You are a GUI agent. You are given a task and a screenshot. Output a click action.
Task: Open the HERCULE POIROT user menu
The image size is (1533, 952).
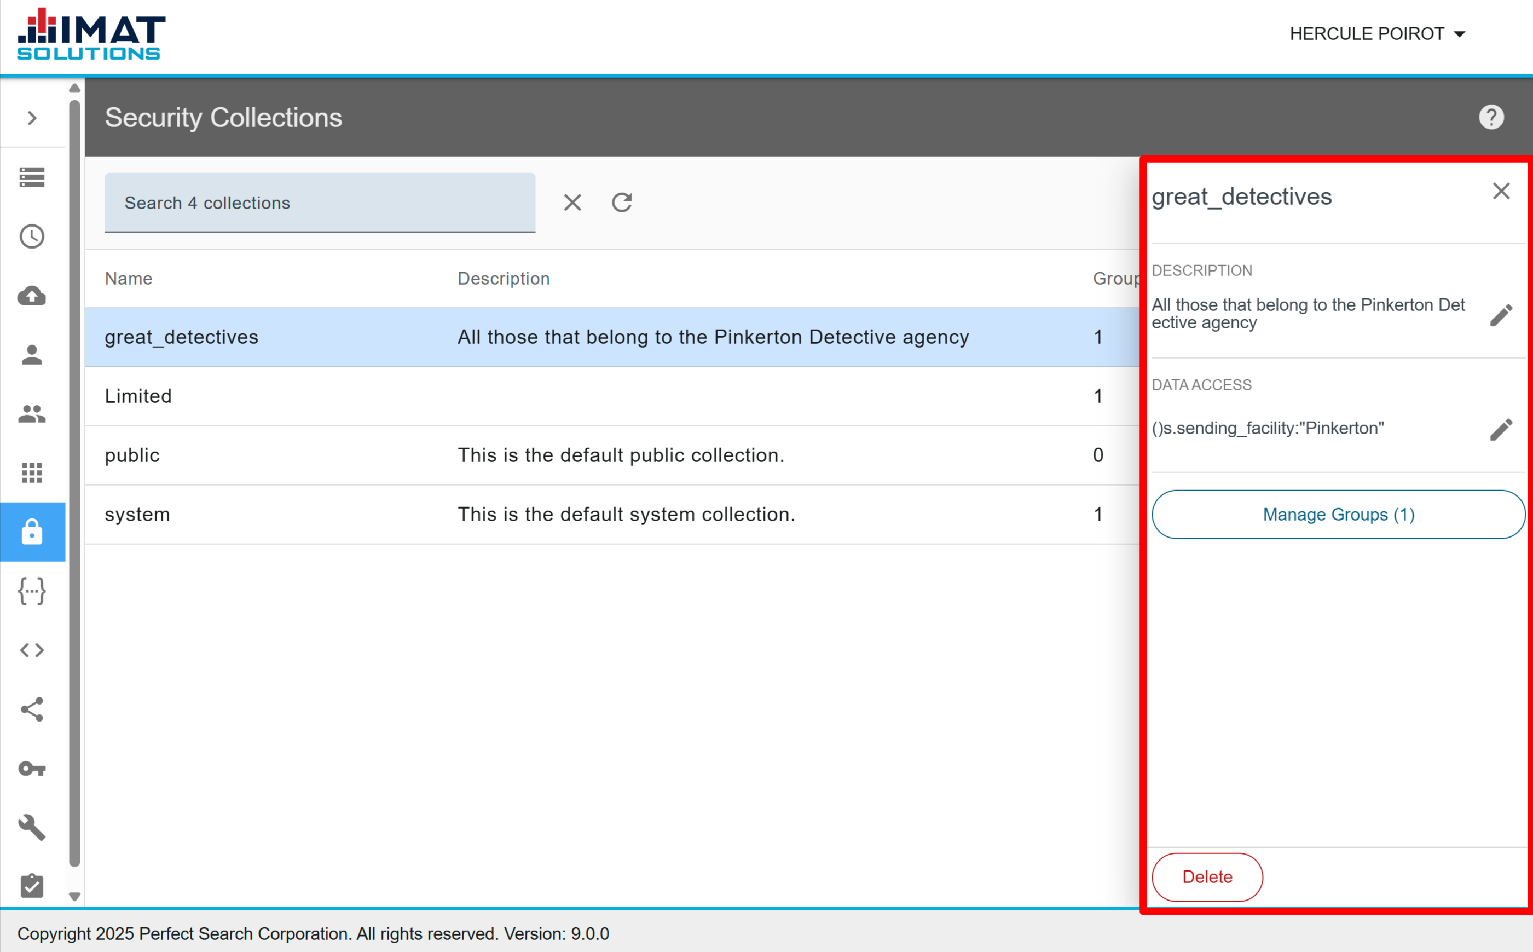(1378, 34)
